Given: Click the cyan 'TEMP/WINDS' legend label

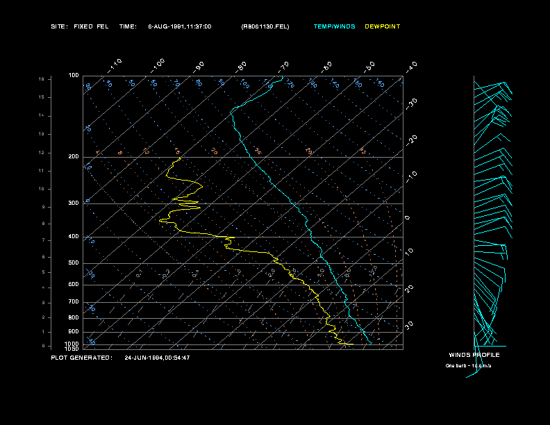Looking at the screenshot, I should (x=334, y=26).
